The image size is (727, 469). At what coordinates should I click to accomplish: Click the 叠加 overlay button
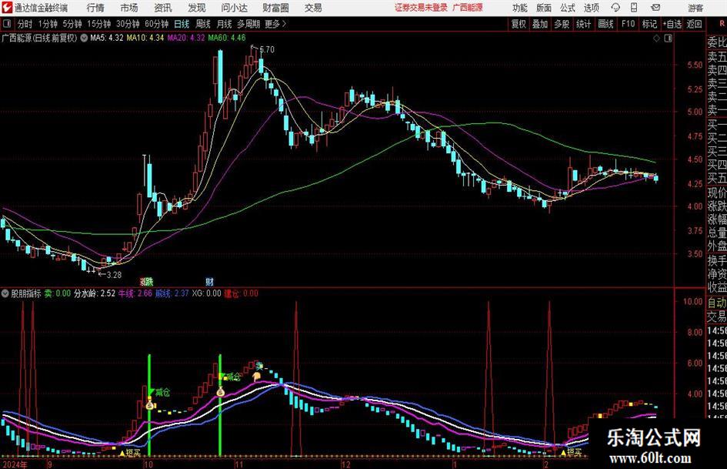(x=540, y=24)
